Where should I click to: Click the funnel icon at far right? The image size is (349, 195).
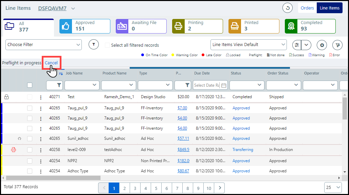[337, 45]
